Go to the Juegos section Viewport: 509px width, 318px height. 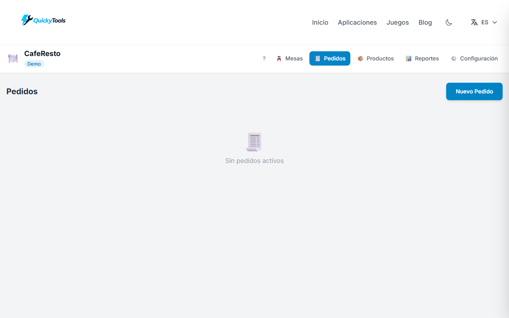click(397, 22)
